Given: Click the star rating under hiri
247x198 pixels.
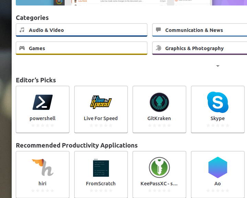Looking at the screenshot, I should (43, 191).
